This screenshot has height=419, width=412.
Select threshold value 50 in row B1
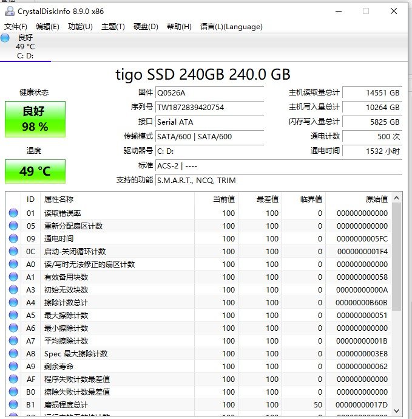pyautogui.click(x=318, y=404)
